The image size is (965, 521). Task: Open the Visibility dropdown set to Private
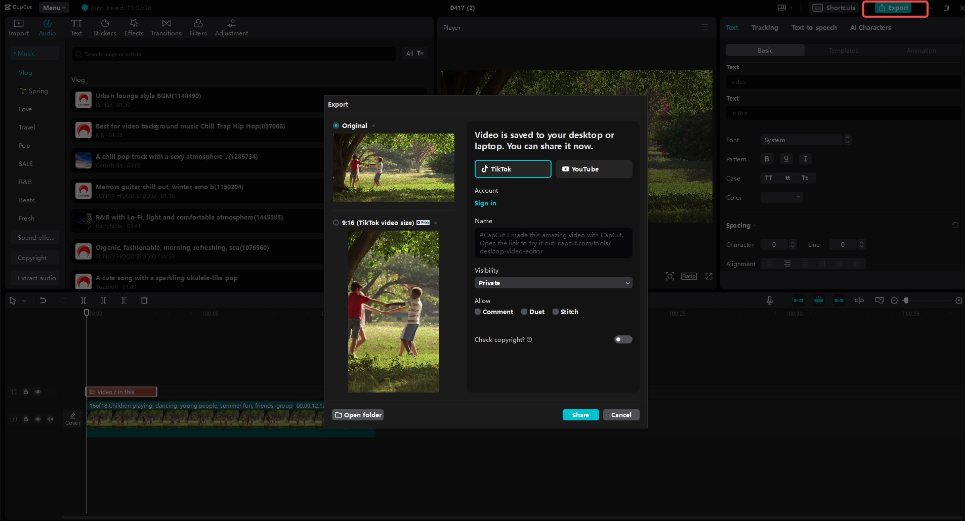coord(553,283)
